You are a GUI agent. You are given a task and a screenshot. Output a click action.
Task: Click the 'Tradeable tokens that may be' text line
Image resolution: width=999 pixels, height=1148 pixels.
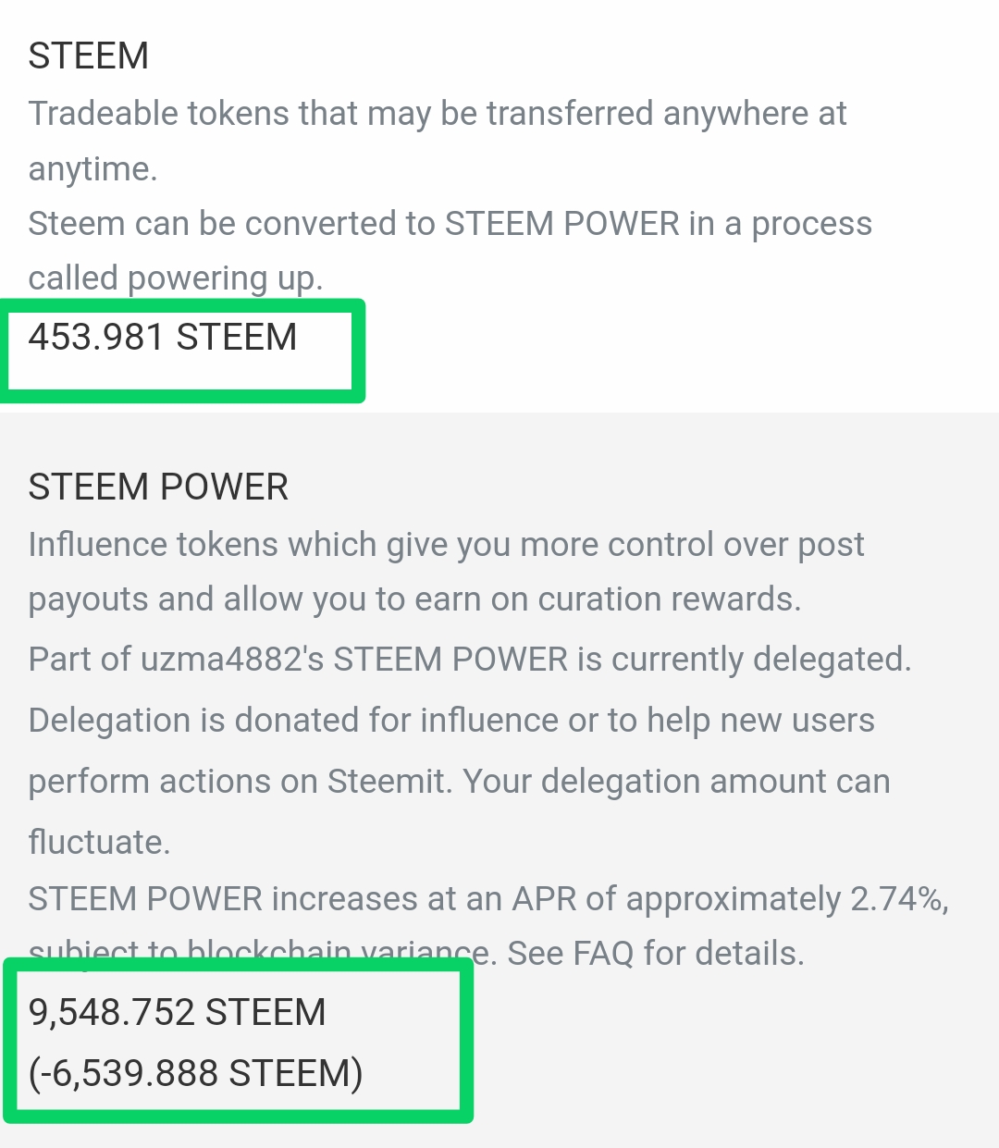pyautogui.click(x=437, y=114)
